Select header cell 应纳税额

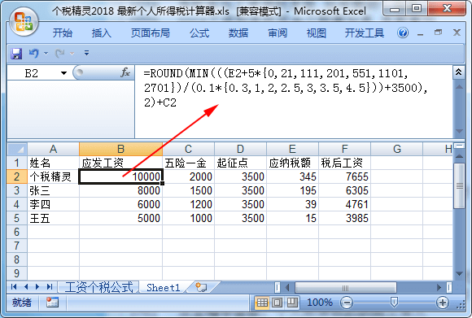tap(292, 163)
